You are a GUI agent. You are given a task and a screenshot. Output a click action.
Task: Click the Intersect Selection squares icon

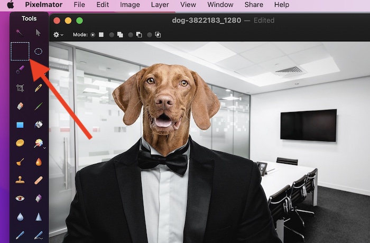(158, 35)
